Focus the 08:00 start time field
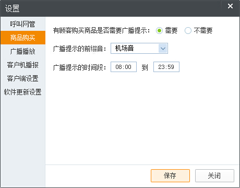Screen dimensions: 240x188 [124, 67]
